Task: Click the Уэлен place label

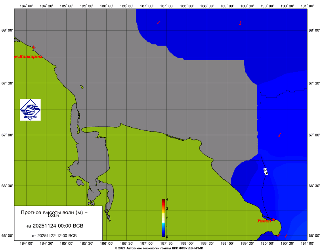Action: coord(264,221)
